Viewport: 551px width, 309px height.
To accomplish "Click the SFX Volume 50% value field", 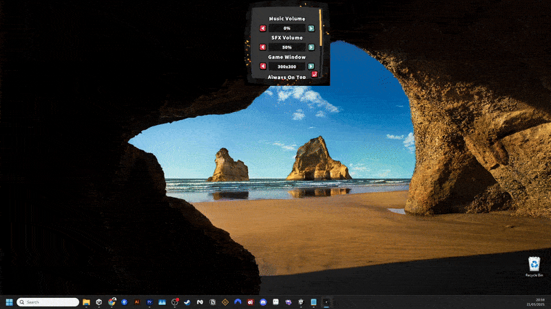I will 287,47.
